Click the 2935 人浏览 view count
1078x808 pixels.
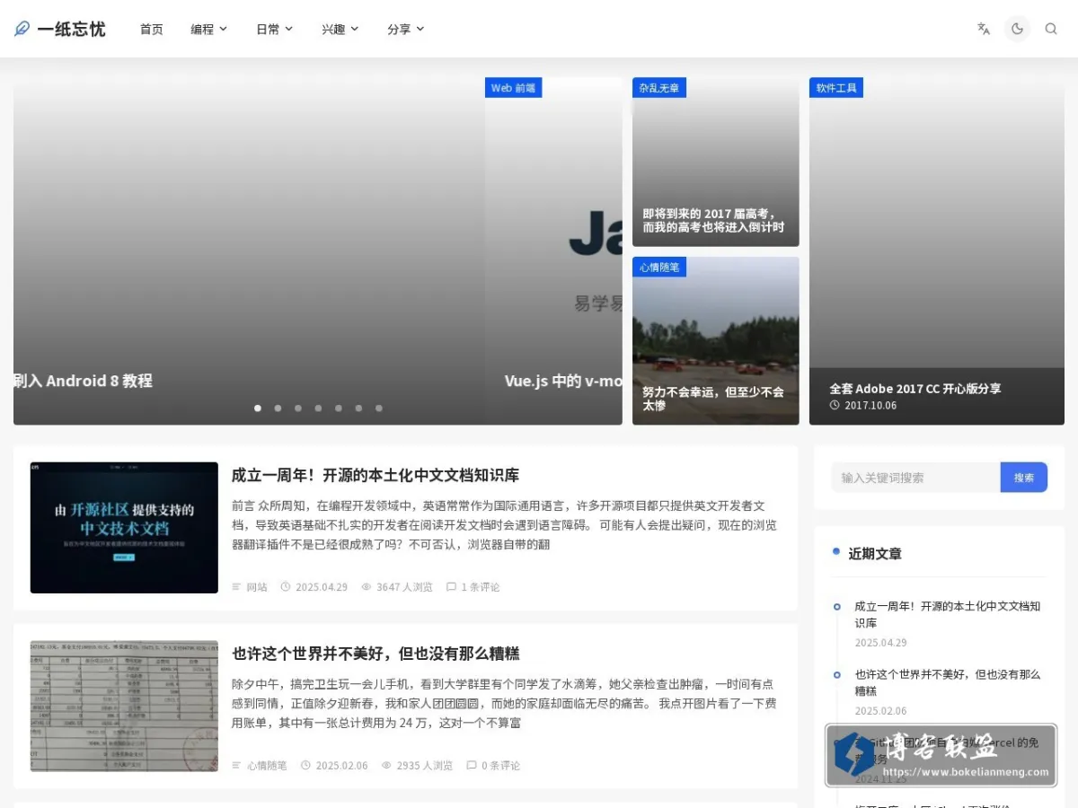click(425, 766)
